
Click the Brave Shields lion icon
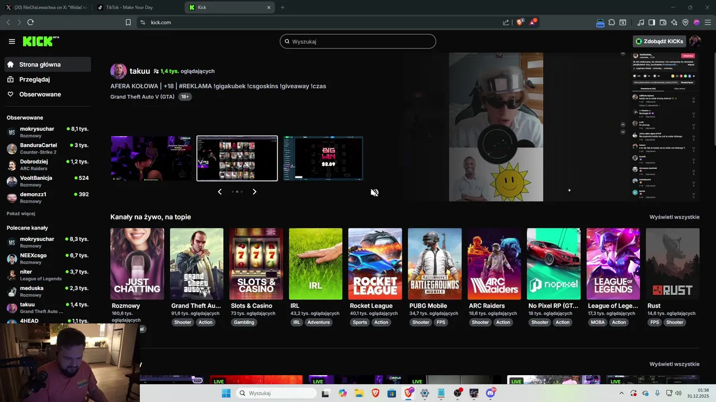pyautogui.click(x=520, y=22)
